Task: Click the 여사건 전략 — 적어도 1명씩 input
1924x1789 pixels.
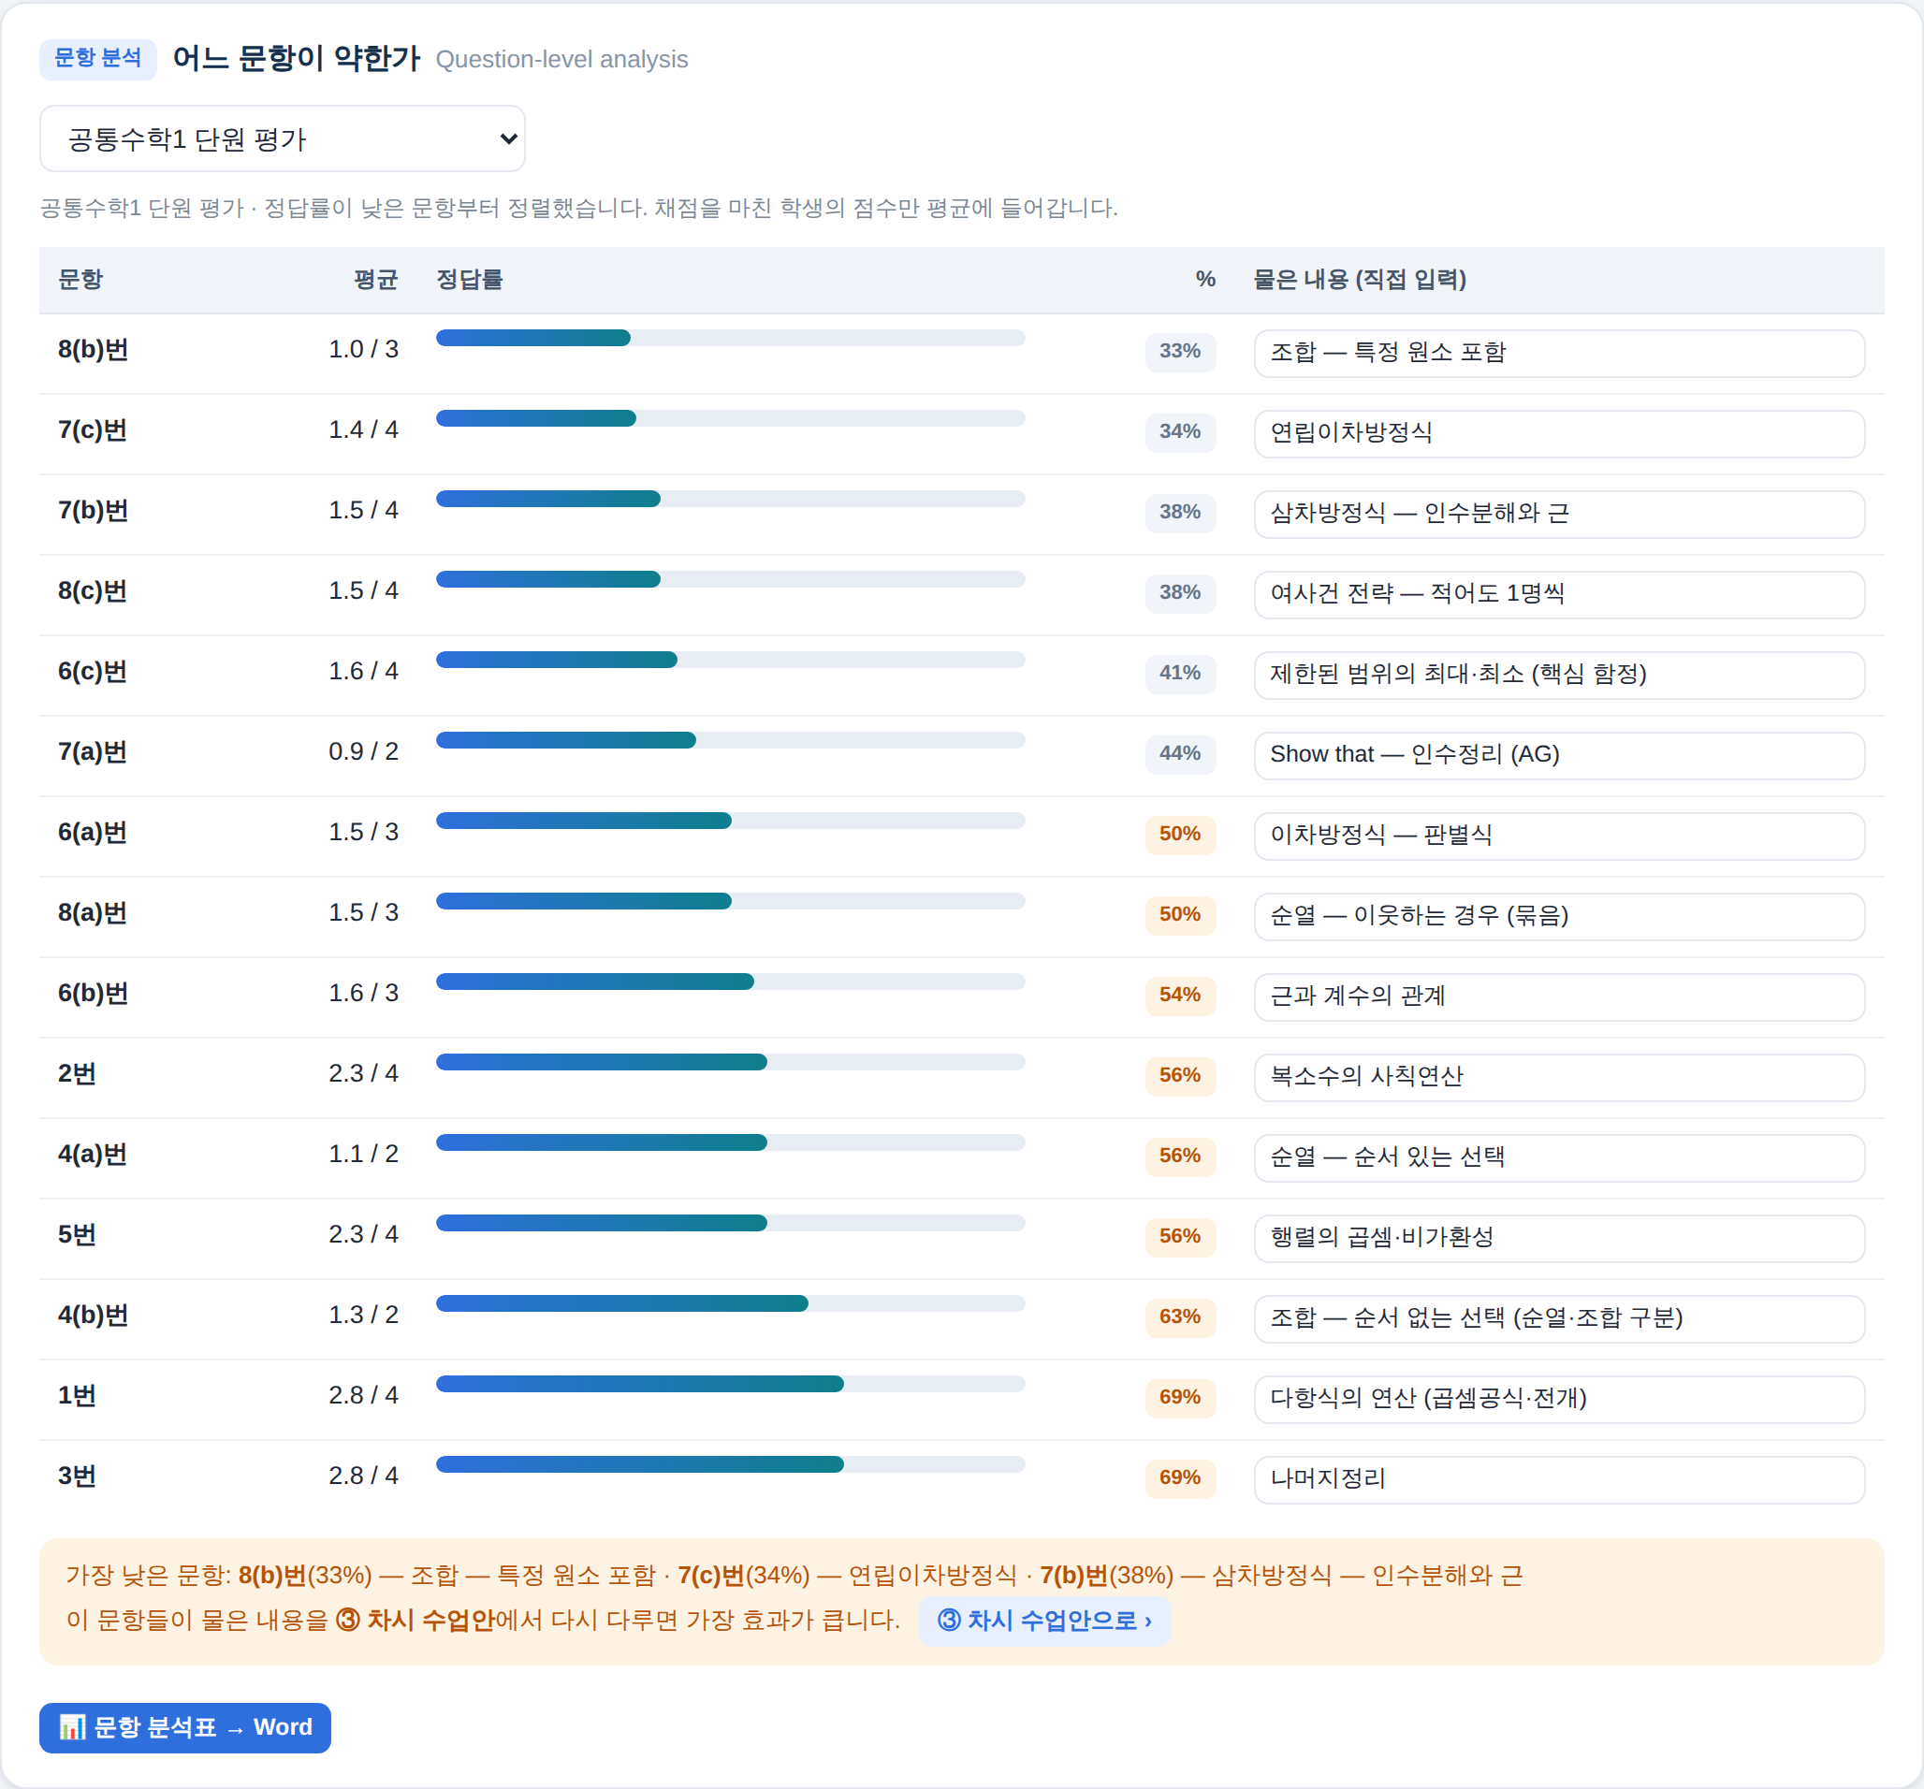Action: [1558, 593]
